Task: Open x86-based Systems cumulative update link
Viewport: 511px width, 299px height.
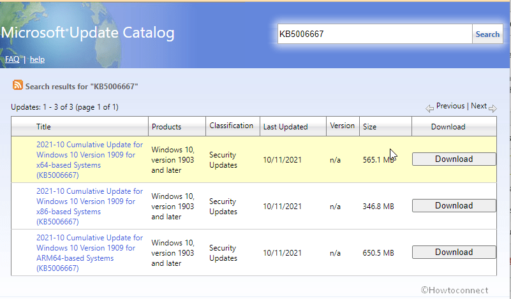Action: point(89,206)
